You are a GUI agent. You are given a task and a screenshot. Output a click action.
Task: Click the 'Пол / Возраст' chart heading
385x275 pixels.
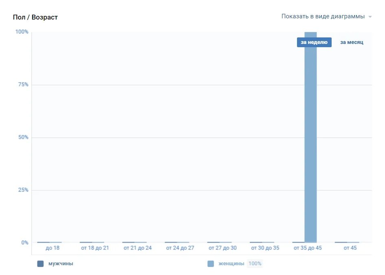coord(35,17)
